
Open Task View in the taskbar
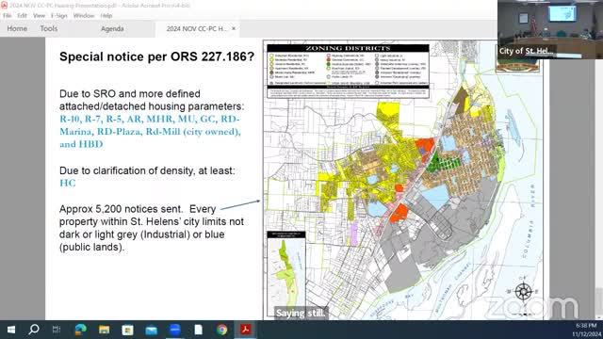pos(57,330)
